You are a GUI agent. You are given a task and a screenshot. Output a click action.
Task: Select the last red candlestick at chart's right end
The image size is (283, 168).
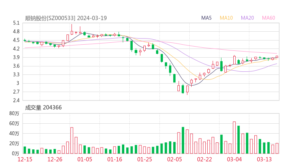[277, 57]
